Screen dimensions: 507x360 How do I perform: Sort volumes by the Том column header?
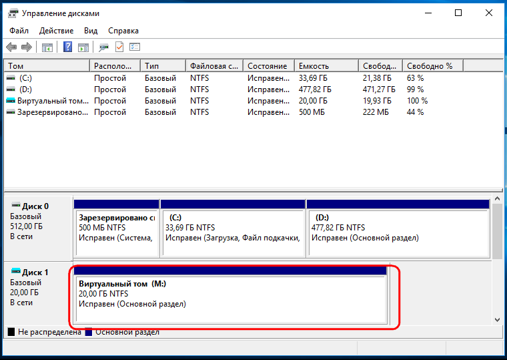tap(47, 66)
